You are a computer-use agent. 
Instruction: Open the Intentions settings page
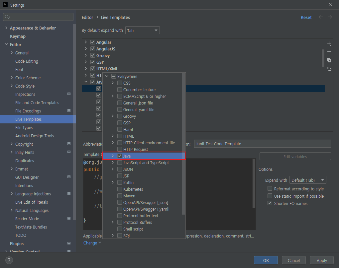(24, 185)
